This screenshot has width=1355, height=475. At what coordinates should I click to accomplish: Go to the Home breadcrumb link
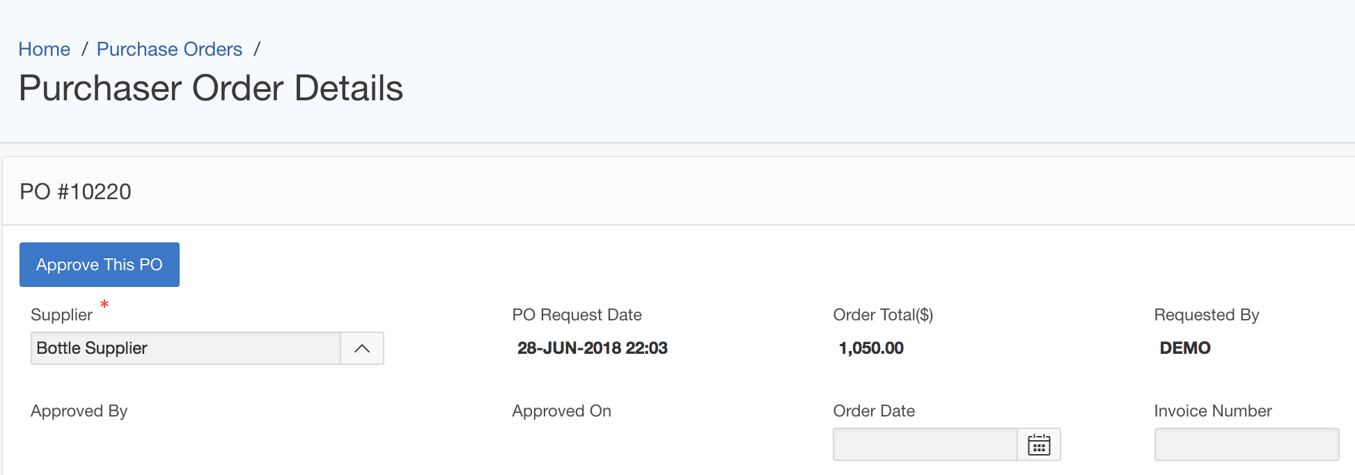tap(44, 49)
